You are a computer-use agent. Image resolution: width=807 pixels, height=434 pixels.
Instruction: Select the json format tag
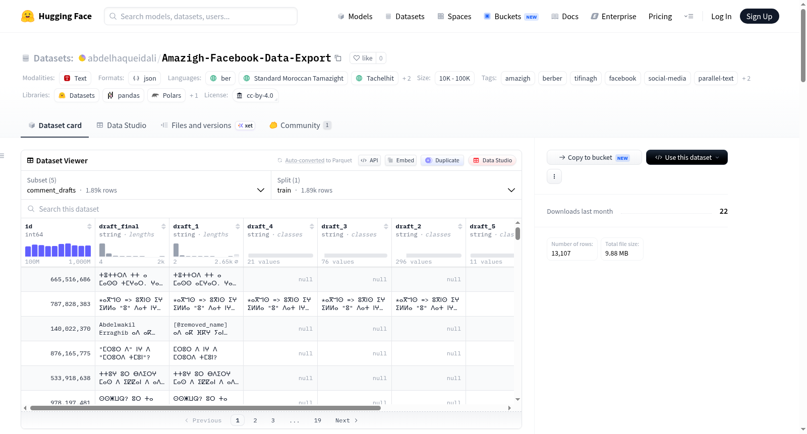[x=144, y=78]
